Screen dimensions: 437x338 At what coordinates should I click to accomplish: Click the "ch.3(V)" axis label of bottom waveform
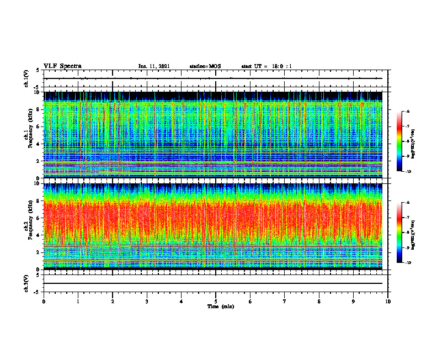point(26,283)
